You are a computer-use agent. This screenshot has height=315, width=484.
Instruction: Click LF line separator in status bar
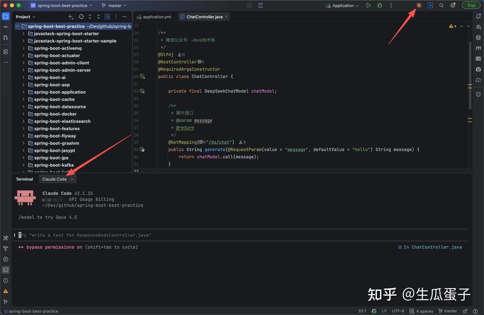click(x=384, y=311)
